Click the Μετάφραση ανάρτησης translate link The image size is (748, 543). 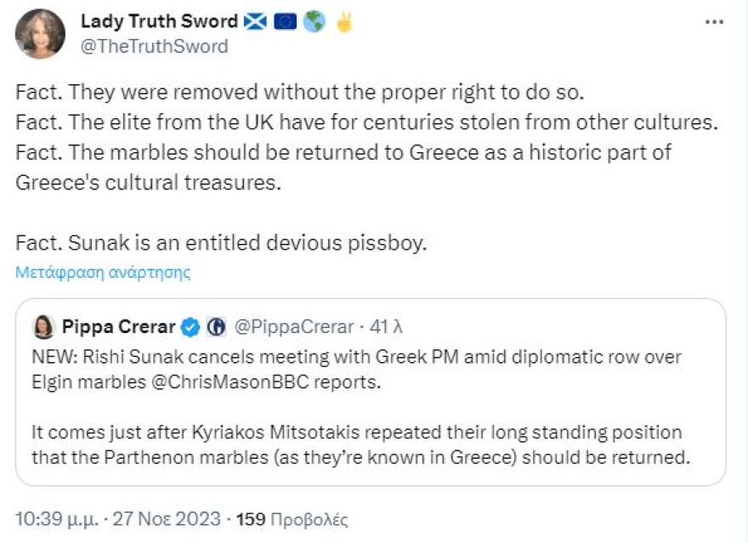pos(103,273)
